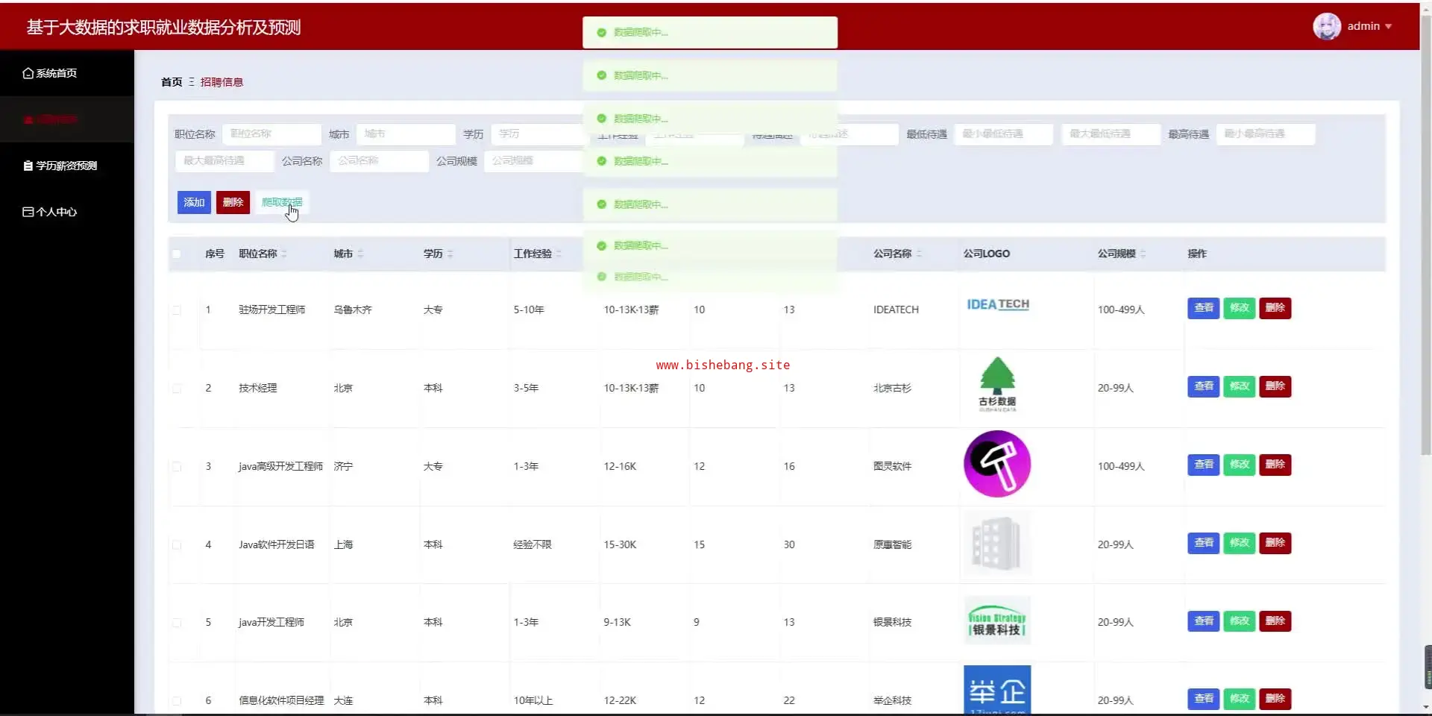The height and width of the screenshot is (716, 1432).
Task: Go to 首页 in the breadcrumb
Action: tap(172, 82)
